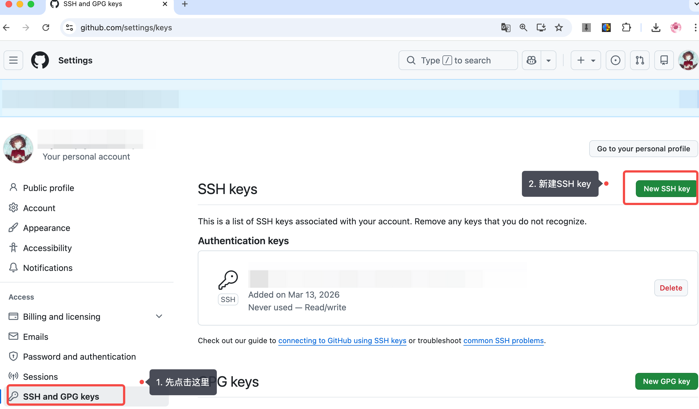The width and height of the screenshot is (699, 409).
Task: Click the Google Translate icon in address bar
Action: point(505,28)
